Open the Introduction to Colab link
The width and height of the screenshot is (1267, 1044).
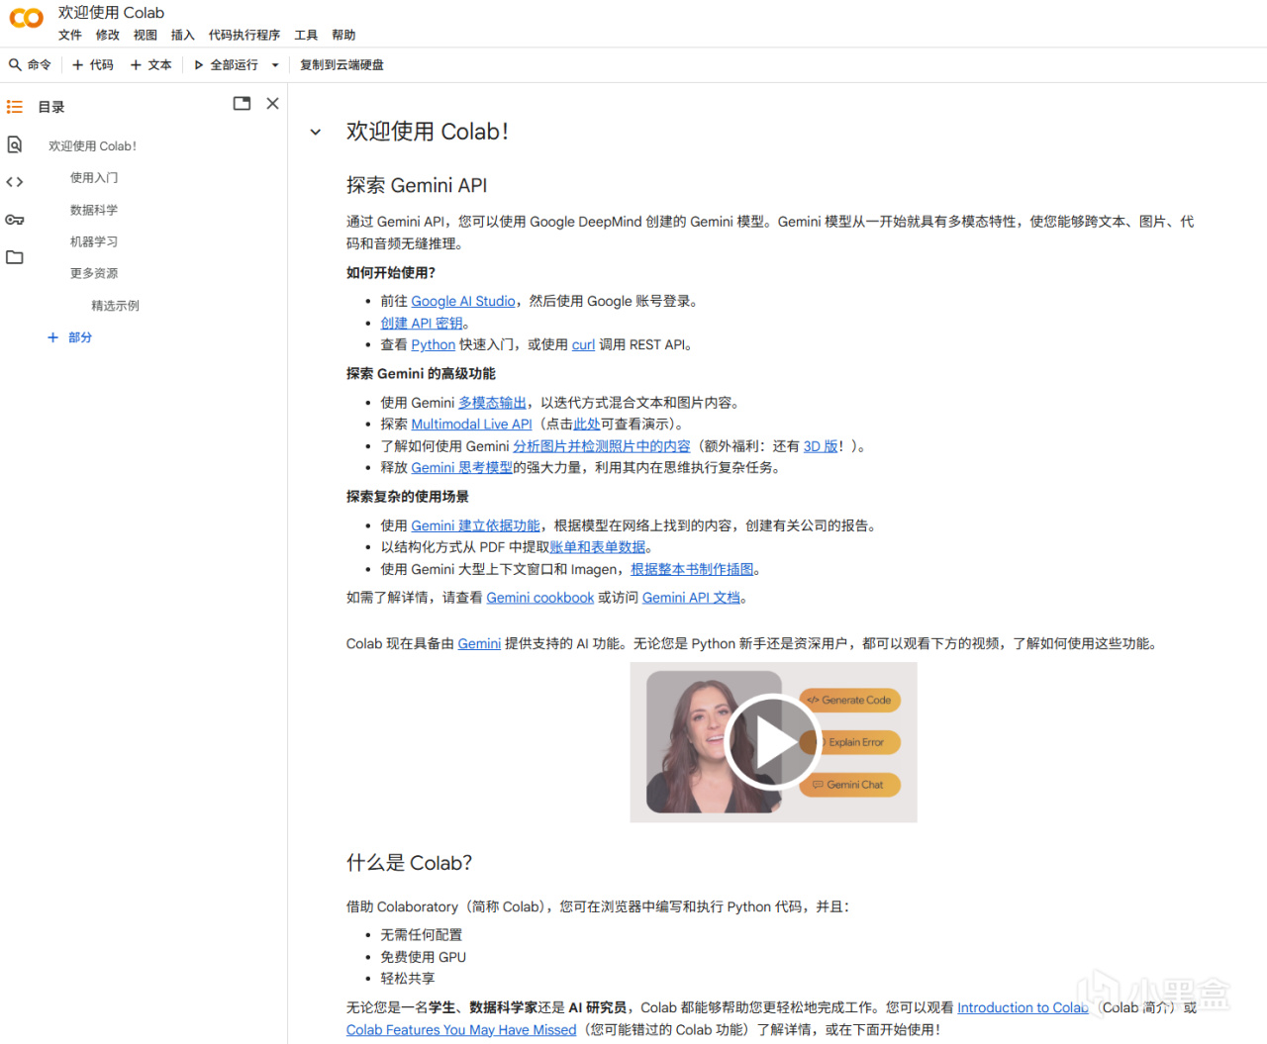tap(1023, 1007)
